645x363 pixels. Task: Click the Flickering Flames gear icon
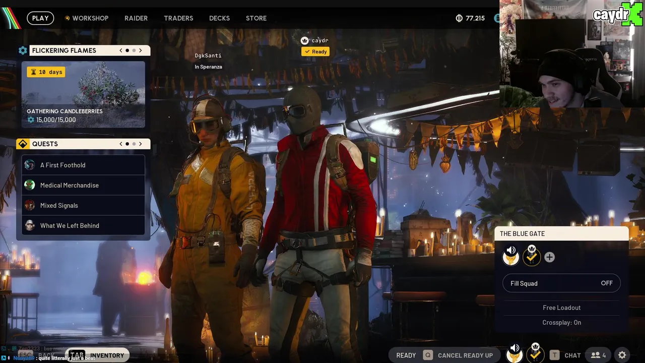(23, 50)
